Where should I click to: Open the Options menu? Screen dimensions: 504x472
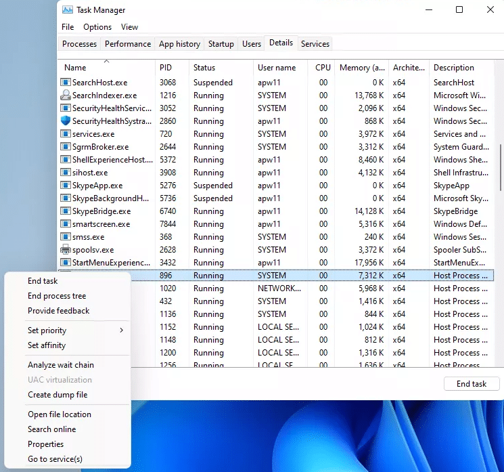(97, 27)
